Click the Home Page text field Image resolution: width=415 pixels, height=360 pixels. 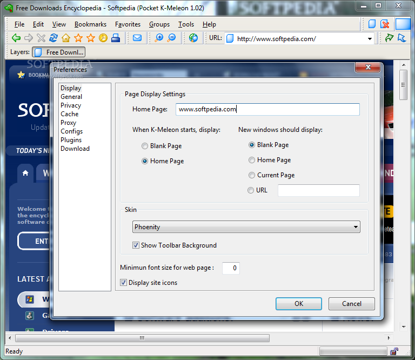pyautogui.click(x=267, y=109)
